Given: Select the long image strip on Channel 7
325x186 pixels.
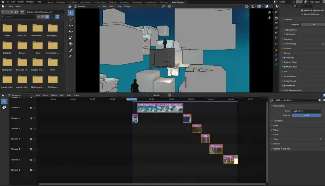Looking at the screenshot, I should tap(160, 108).
